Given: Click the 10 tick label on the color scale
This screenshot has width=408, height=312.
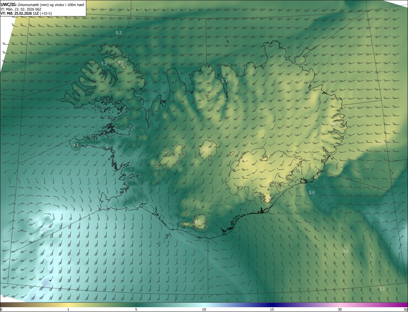Looking at the screenshot, I should click(204, 309).
